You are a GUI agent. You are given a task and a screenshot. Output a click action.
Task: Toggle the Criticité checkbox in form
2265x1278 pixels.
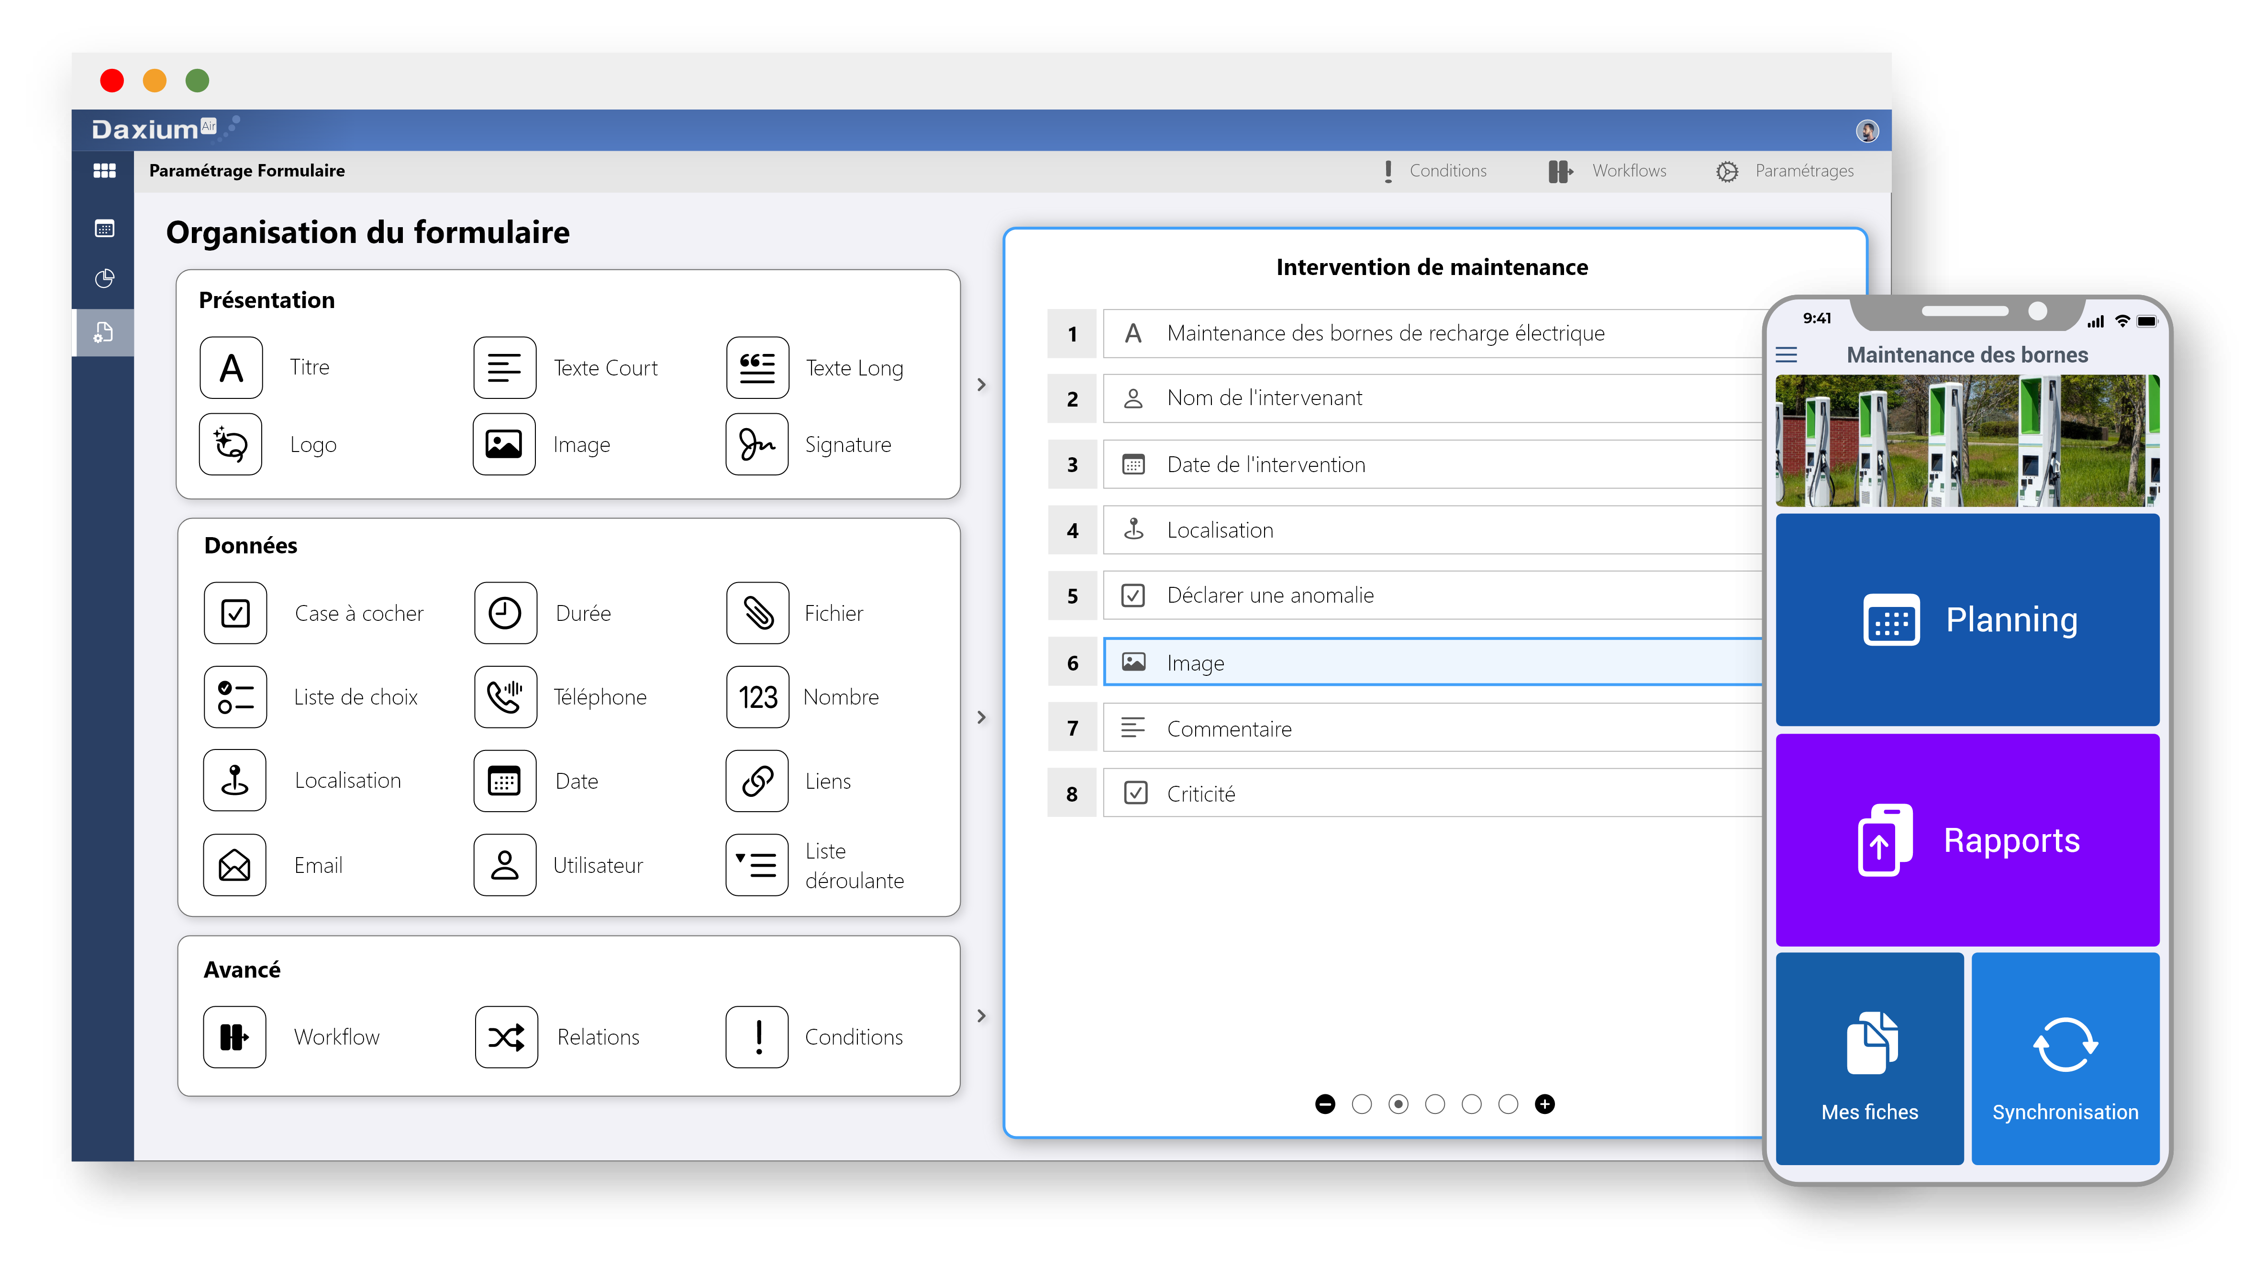point(1136,794)
